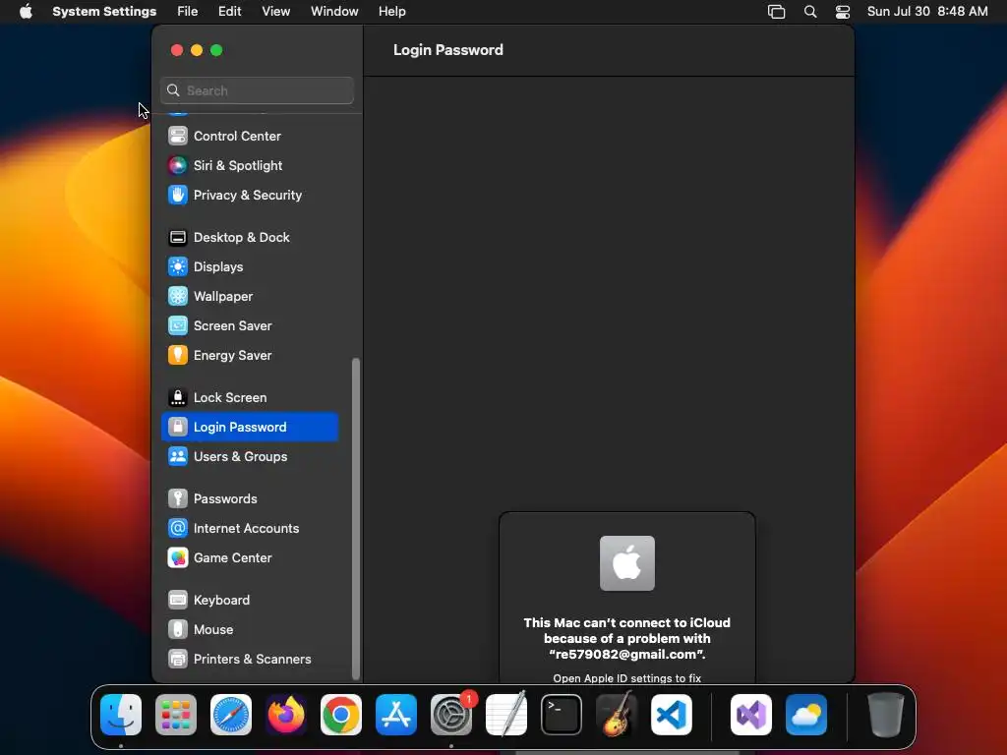Viewport: 1007px width, 755px height.
Task: Open Users & Groups settings
Action: point(250,457)
